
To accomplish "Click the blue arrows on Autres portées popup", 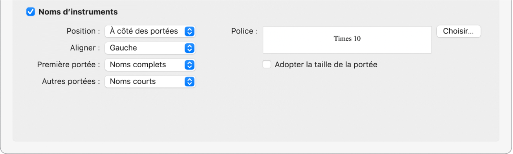I will [x=189, y=82].
